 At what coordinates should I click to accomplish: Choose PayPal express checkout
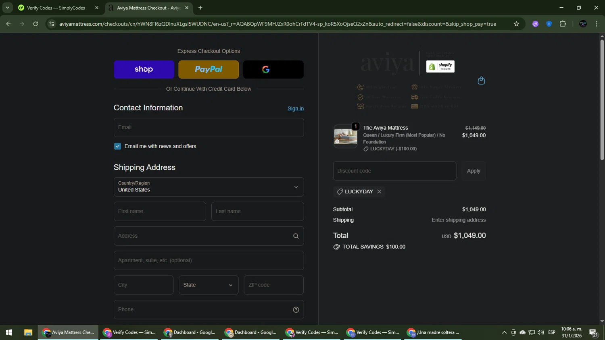pos(209,69)
